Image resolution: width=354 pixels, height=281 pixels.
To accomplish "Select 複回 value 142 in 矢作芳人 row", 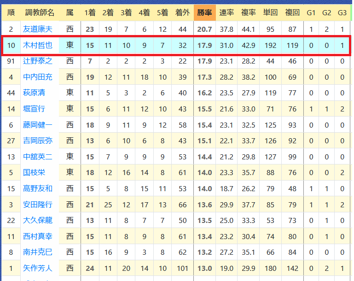I will [292, 269].
